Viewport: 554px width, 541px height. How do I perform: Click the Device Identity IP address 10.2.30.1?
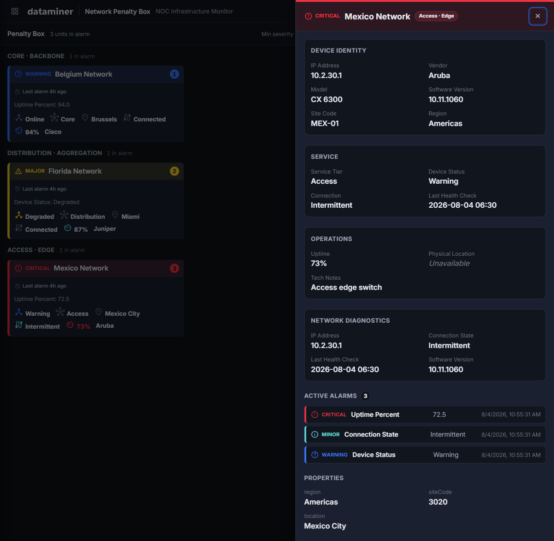click(326, 75)
